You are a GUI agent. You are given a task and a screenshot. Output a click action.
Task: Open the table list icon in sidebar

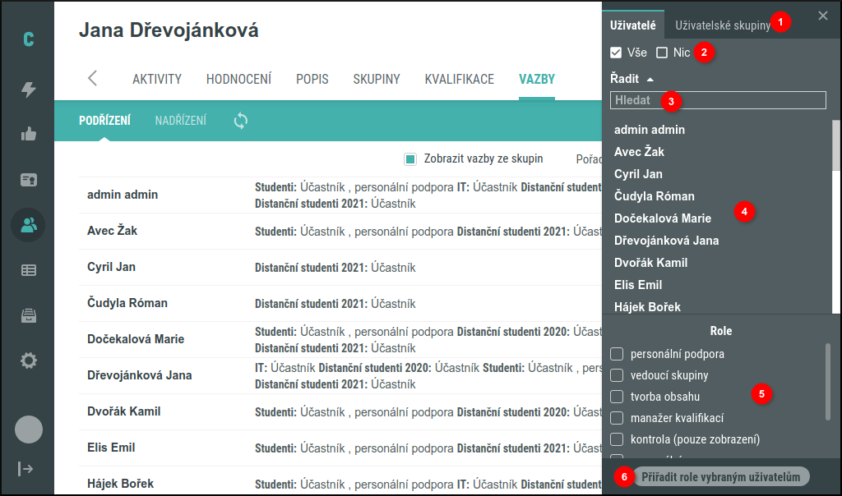click(x=28, y=269)
